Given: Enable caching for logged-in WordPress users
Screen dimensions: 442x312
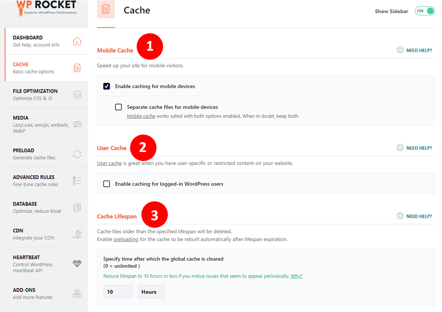Looking at the screenshot, I should [x=107, y=184].
